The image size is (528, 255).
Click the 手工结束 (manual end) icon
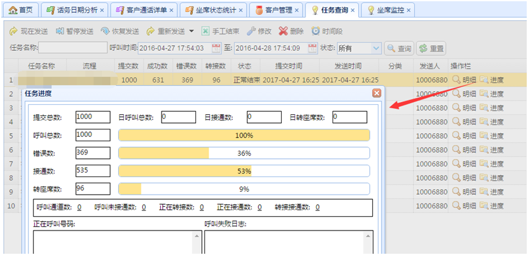click(x=206, y=31)
